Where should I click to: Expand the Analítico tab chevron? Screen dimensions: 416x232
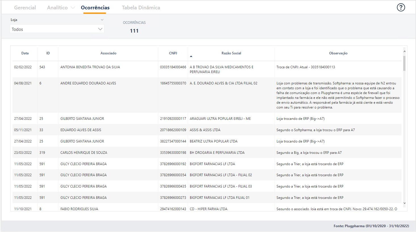[73, 8]
